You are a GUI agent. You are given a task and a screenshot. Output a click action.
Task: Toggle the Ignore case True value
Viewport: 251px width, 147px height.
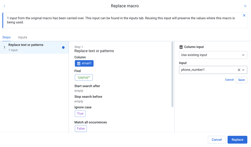click(x=80, y=114)
